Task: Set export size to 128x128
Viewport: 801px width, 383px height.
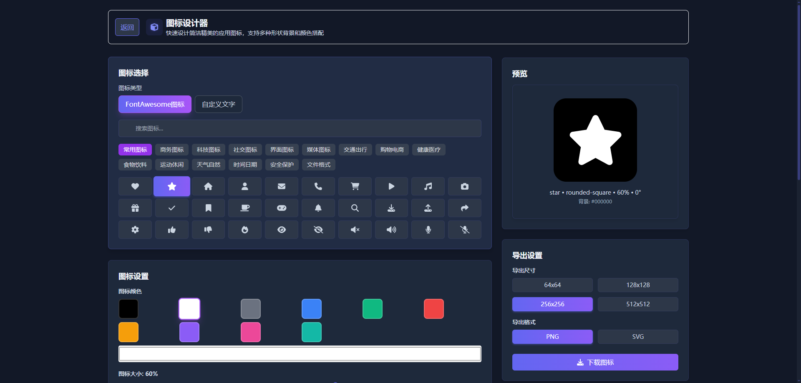Action: pos(638,285)
